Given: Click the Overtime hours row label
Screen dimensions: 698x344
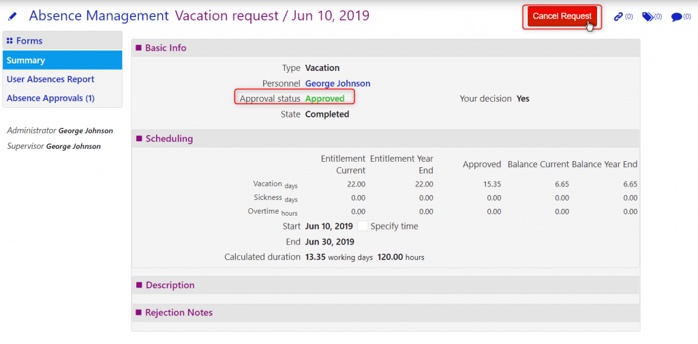Looking at the screenshot, I should point(273,212).
